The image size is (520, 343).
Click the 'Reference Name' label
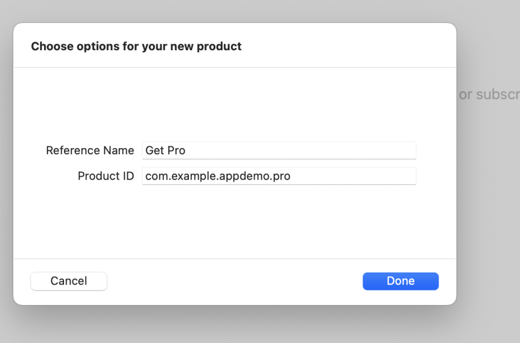coord(90,151)
